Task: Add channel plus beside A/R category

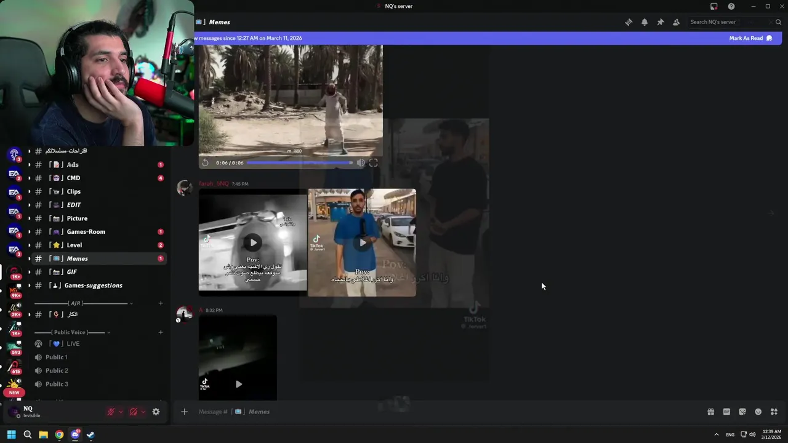Action: 161,303
